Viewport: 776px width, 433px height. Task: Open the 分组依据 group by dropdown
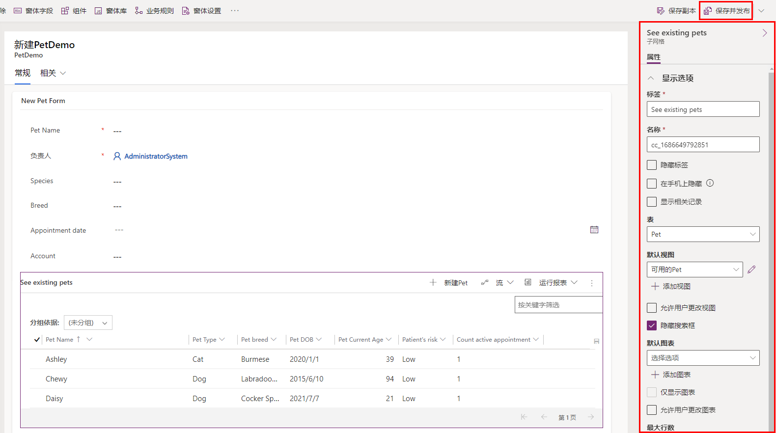click(x=88, y=323)
